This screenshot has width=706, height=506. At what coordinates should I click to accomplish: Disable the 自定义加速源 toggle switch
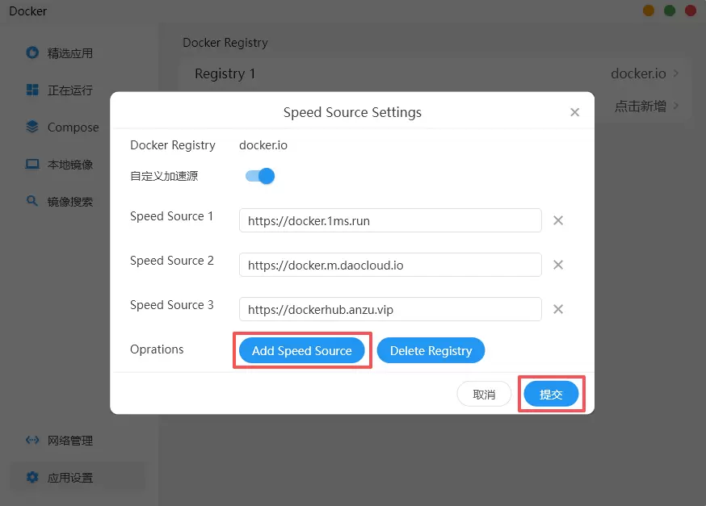coord(260,176)
